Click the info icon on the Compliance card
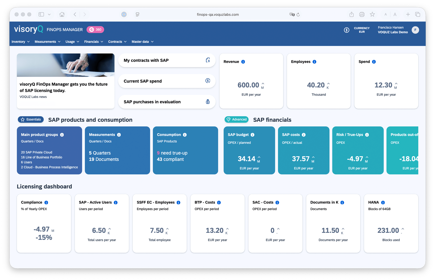Viewport: 435px width, 280px height. [x=46, y=202]
